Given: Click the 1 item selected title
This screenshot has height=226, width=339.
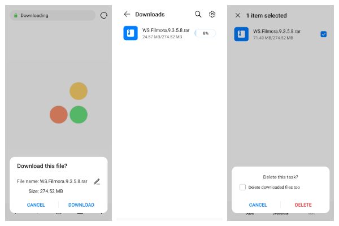Looking at the screenshot, I should 266,16.
